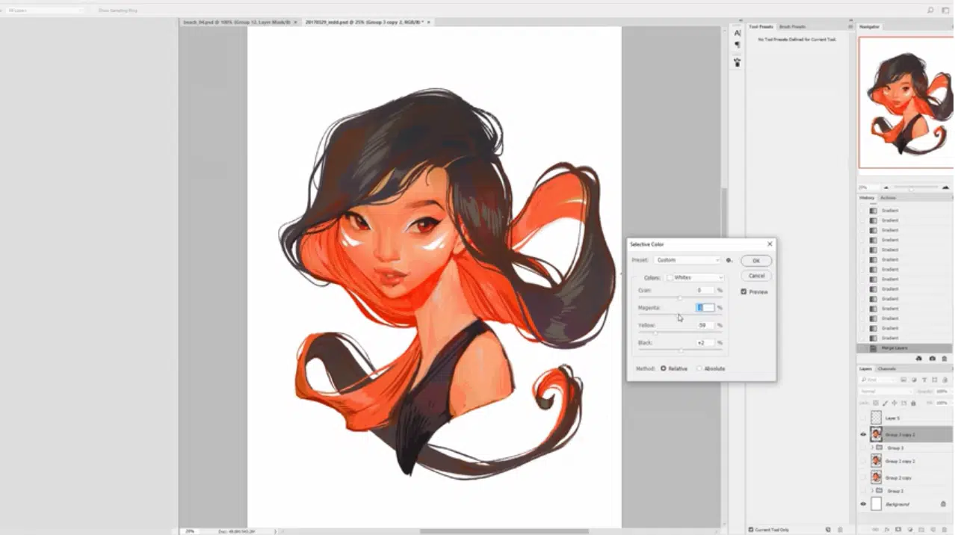The image size is (955, 535).
Task: Open the Preset dropdown showing Custom
Action: coord(686,259)
